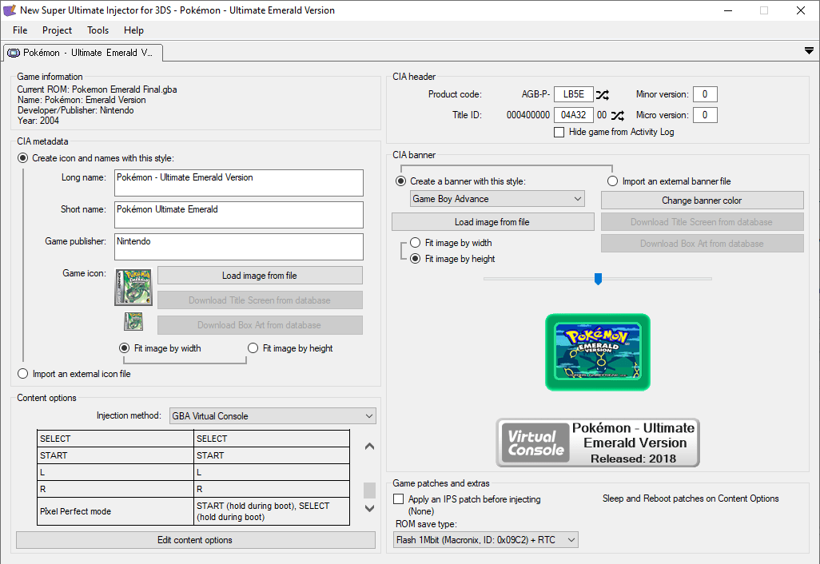Select 'Create icon and names with this style'
This screenshot has height=564, width=820.
23,158
